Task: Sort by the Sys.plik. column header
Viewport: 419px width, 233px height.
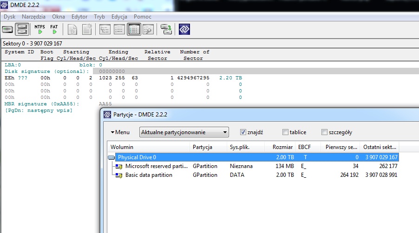Action: (246, 147)
